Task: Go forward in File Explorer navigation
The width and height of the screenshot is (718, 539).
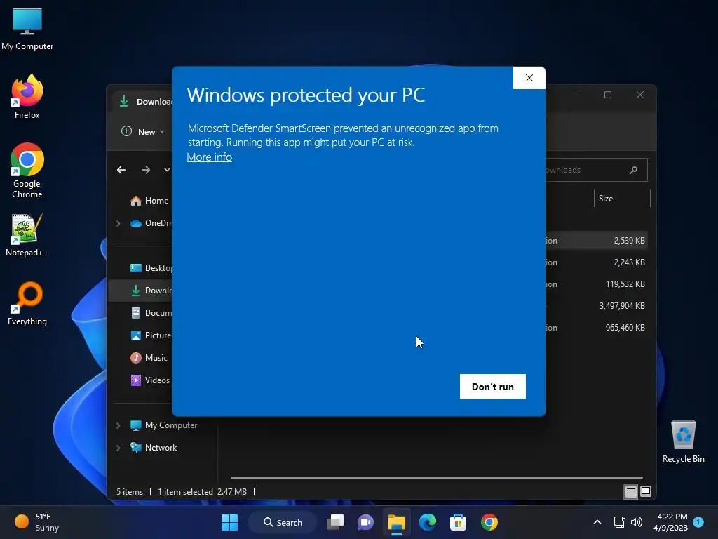Action: 146,170
